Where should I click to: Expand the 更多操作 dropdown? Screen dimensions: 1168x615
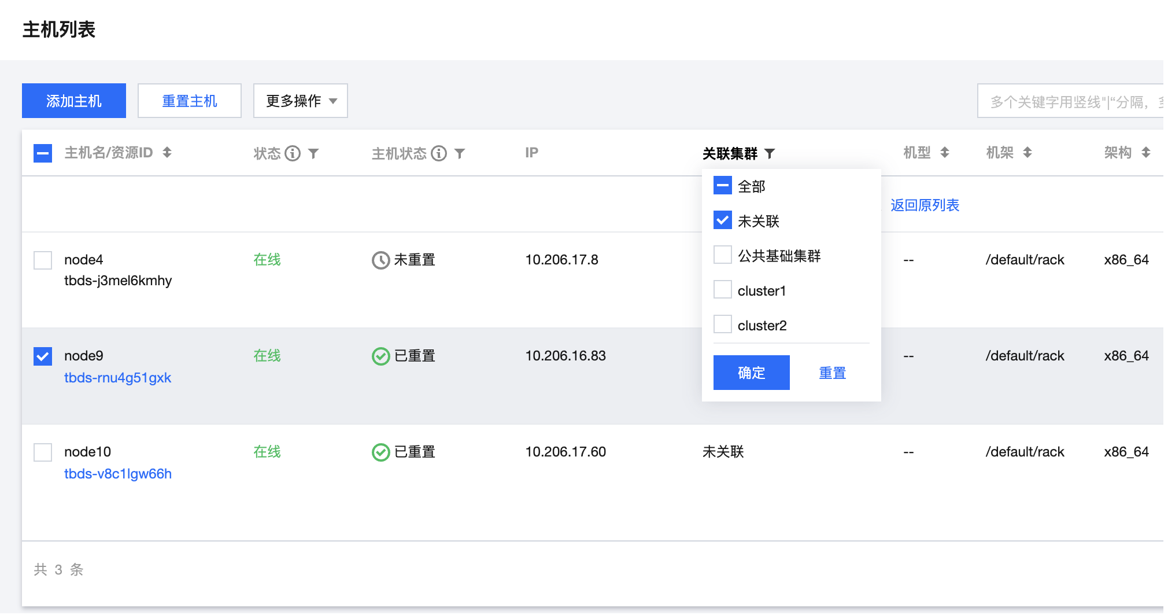pos(300,101)
